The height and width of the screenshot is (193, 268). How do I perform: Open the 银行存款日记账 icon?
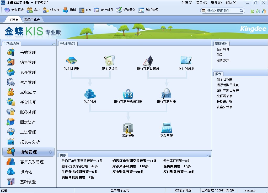click(148, 61)
